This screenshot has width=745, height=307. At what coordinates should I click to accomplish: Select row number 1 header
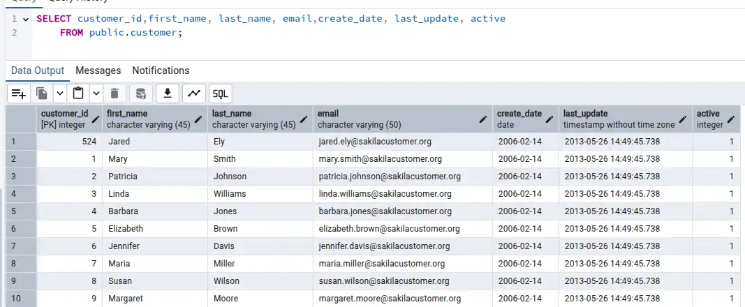(21, 142)
